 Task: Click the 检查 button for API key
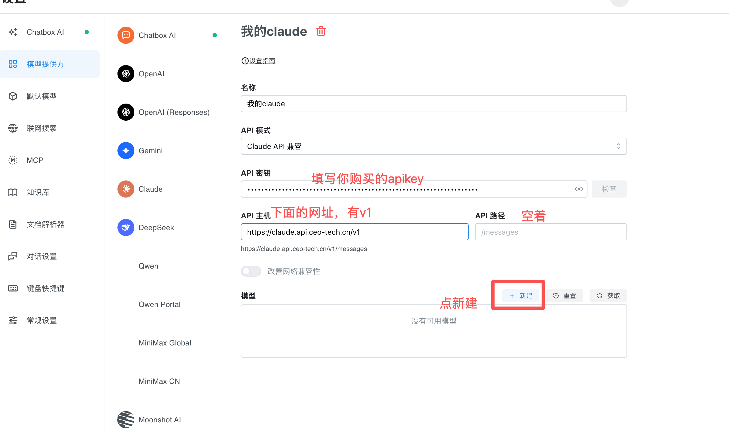(609, 189)
